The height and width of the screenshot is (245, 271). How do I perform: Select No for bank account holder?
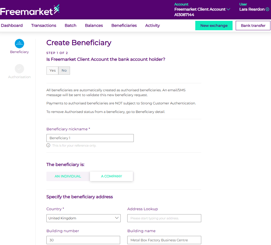coord(64,70)
